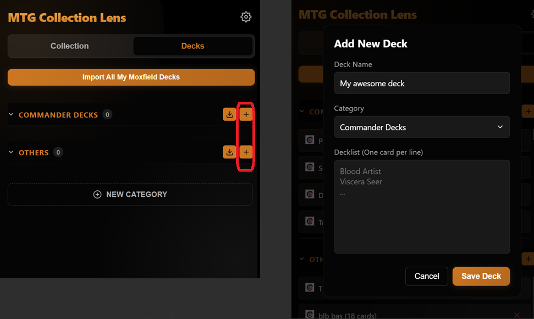The height and width of the screenshot is (319, 534).
Task: Collapse the COMMANDER DECKS section
Action: point(12,114)
